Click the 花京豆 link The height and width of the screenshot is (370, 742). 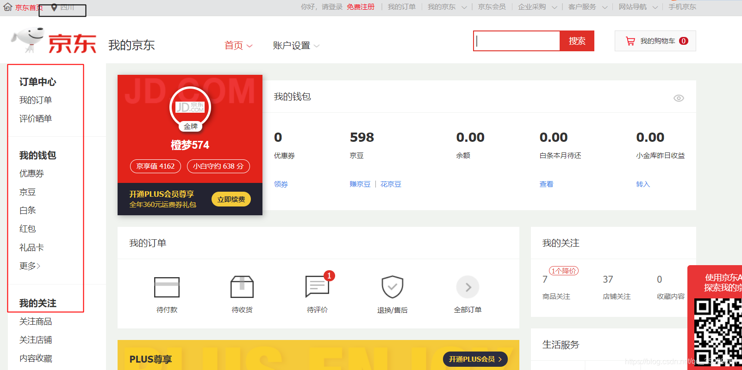(391, 184)
